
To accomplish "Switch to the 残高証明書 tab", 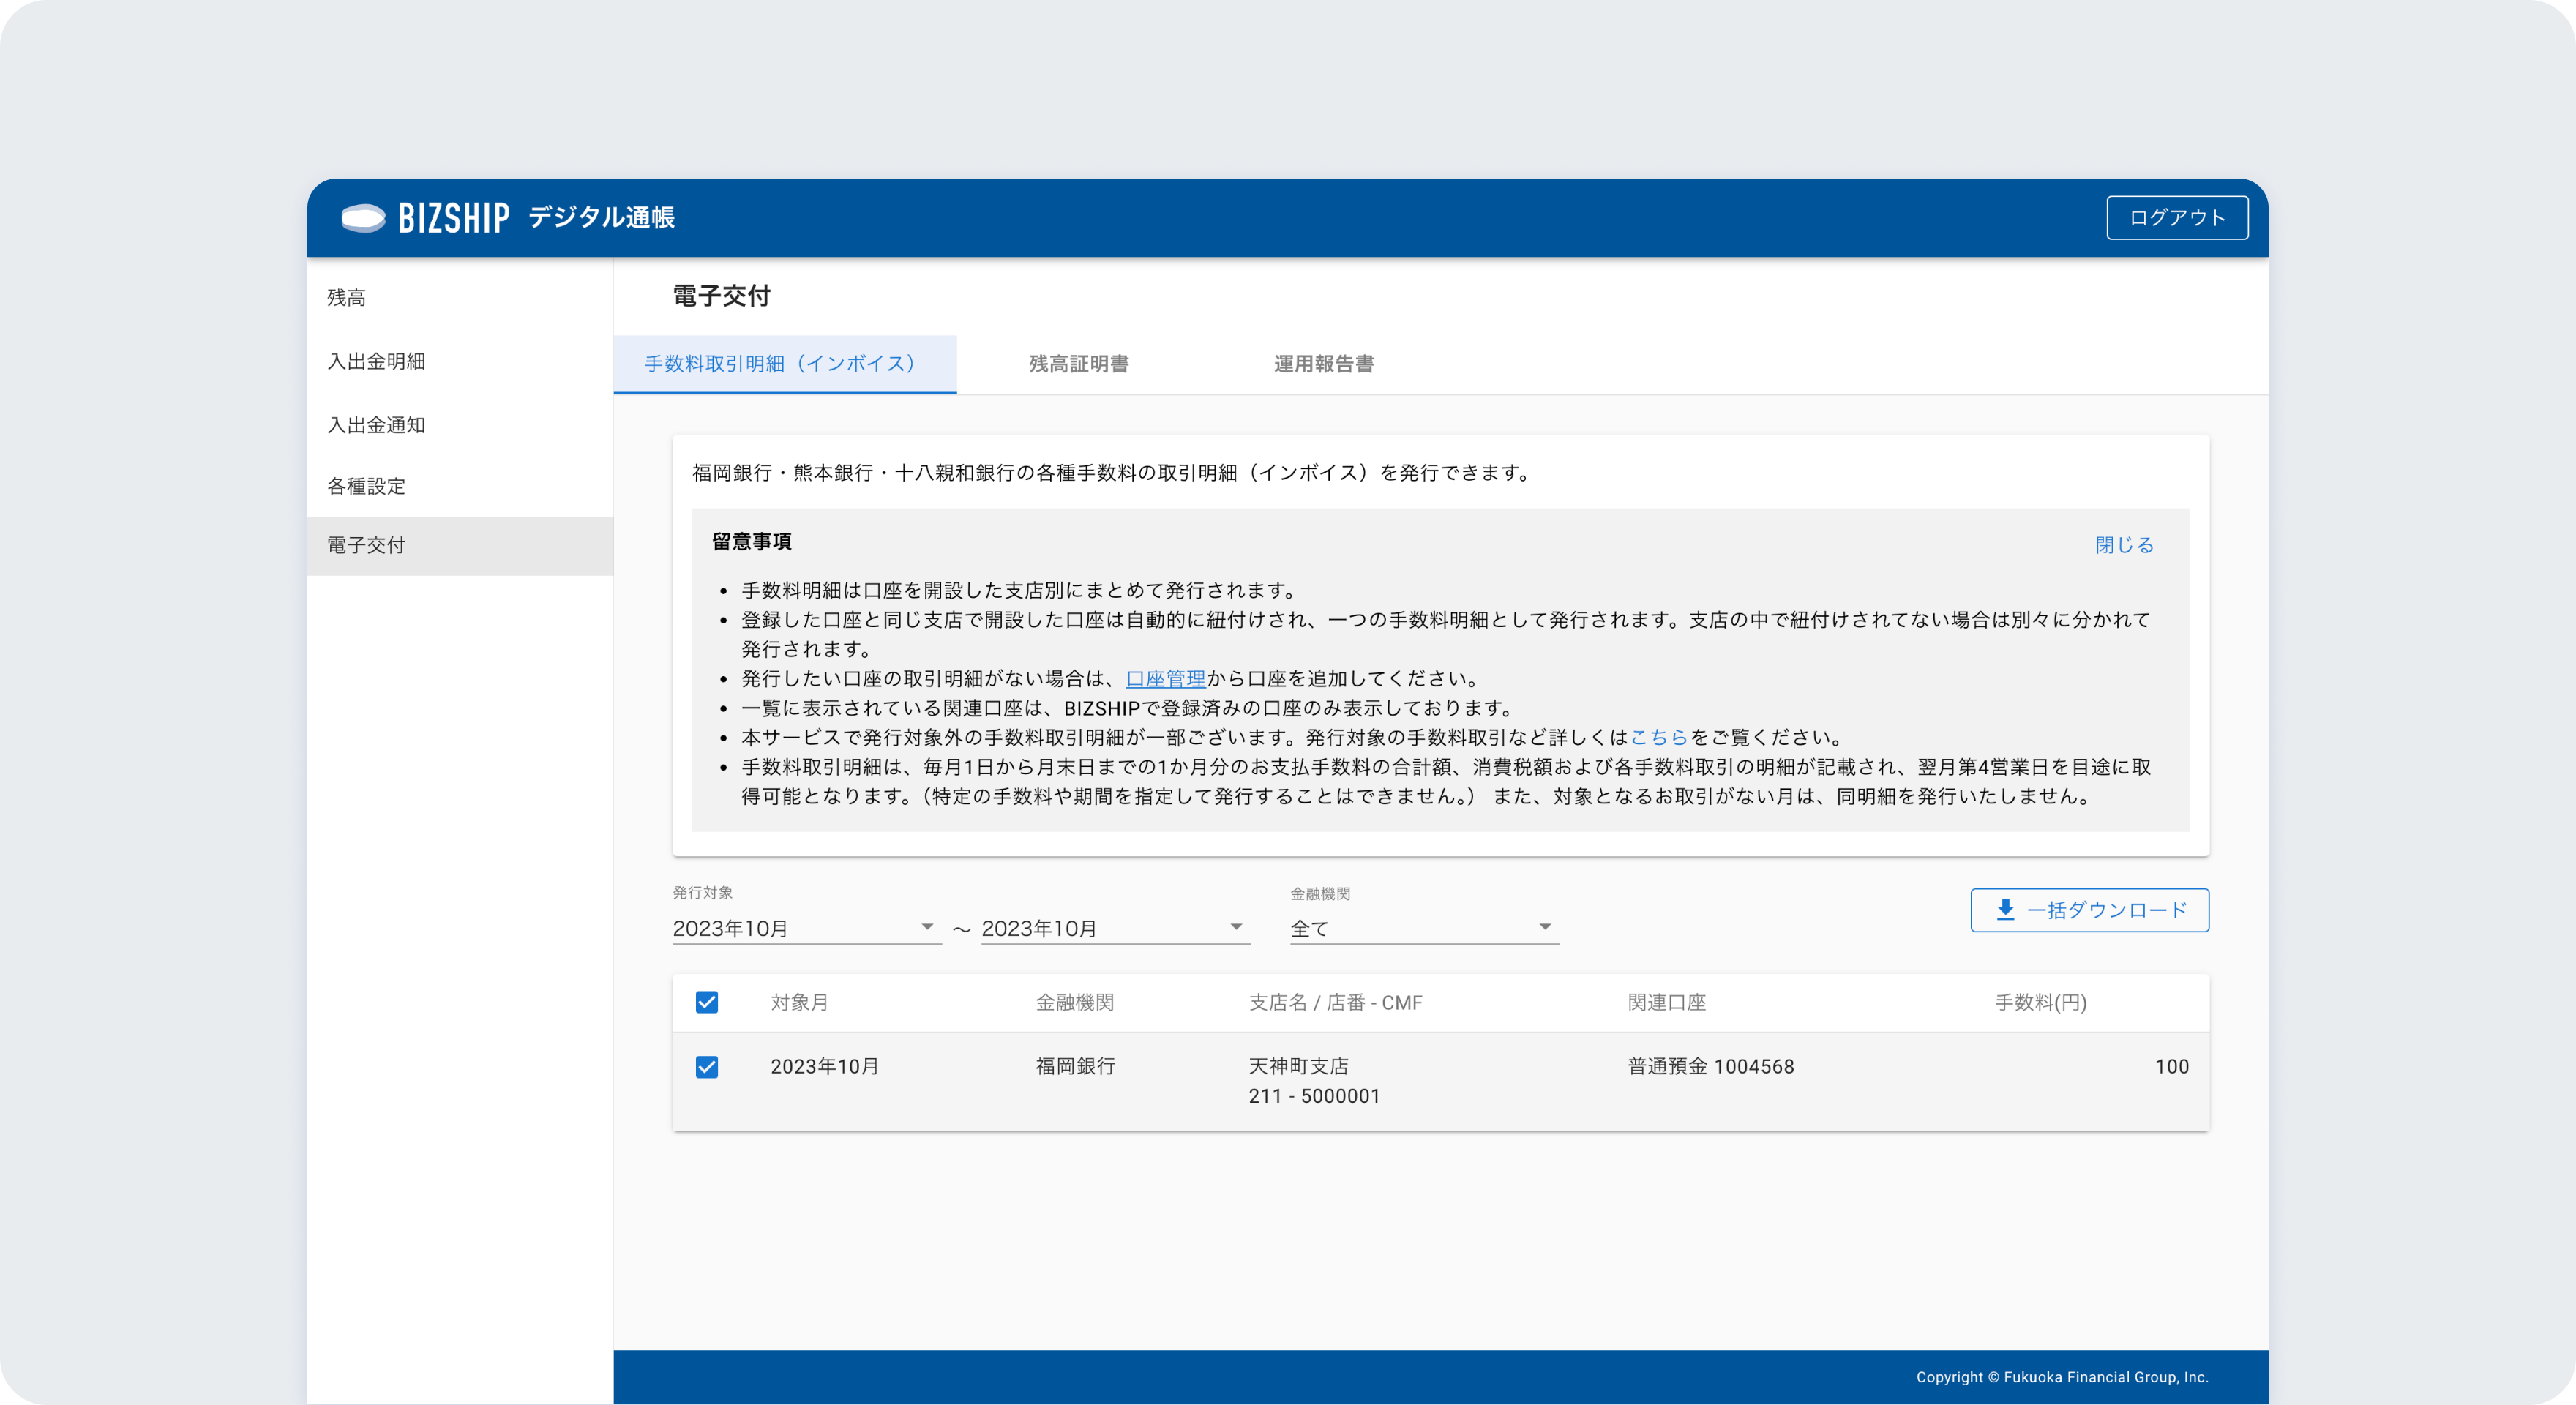I will [x=1079, y=364].
